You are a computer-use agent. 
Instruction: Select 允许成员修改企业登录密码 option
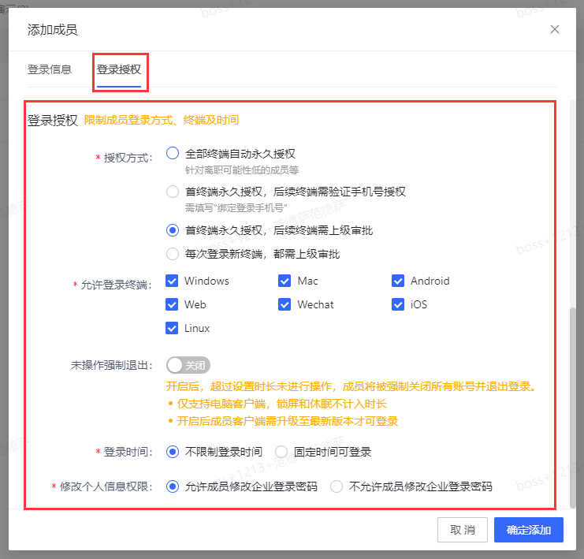[173, 486]
